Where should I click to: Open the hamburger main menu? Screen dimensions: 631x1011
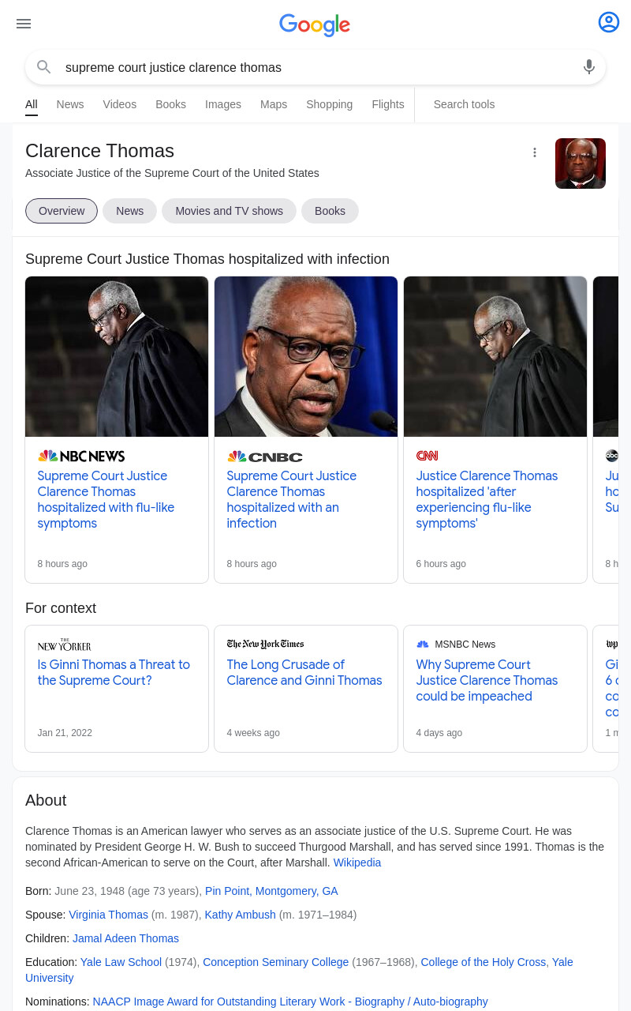pyautogui.click(x=24, y=24)
